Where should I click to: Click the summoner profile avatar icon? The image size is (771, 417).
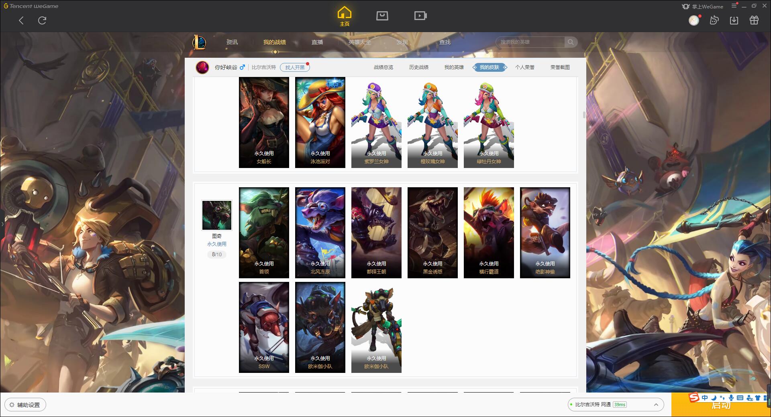(x=202, y=67)
